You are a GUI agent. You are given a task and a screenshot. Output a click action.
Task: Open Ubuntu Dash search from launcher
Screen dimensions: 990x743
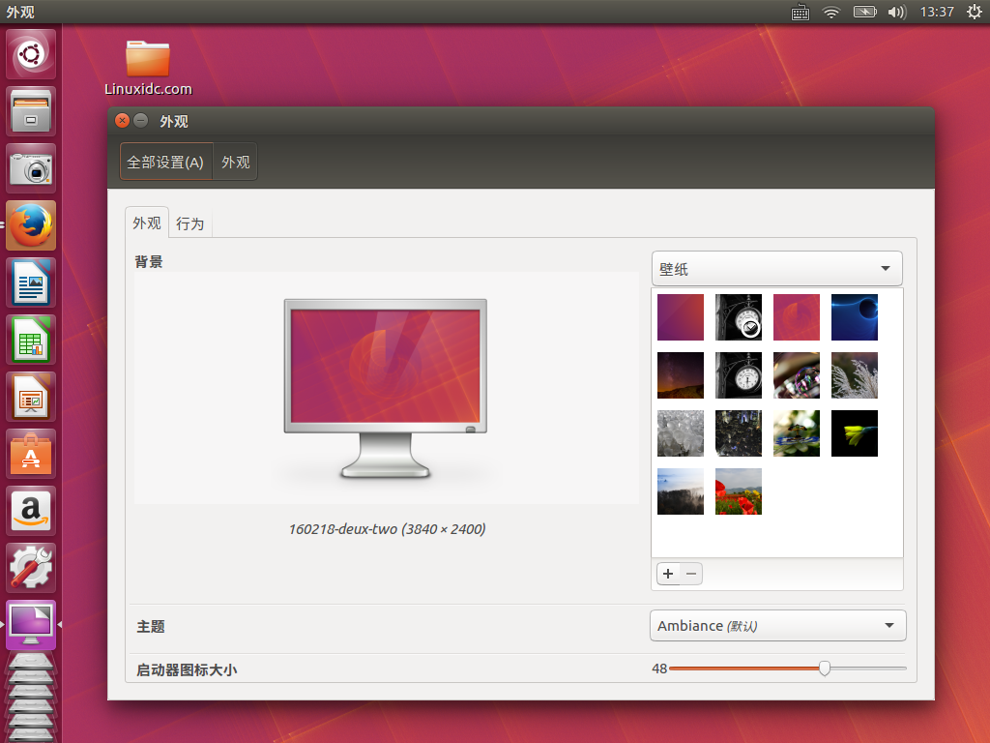pyautogui.click(x=31, y=54)
